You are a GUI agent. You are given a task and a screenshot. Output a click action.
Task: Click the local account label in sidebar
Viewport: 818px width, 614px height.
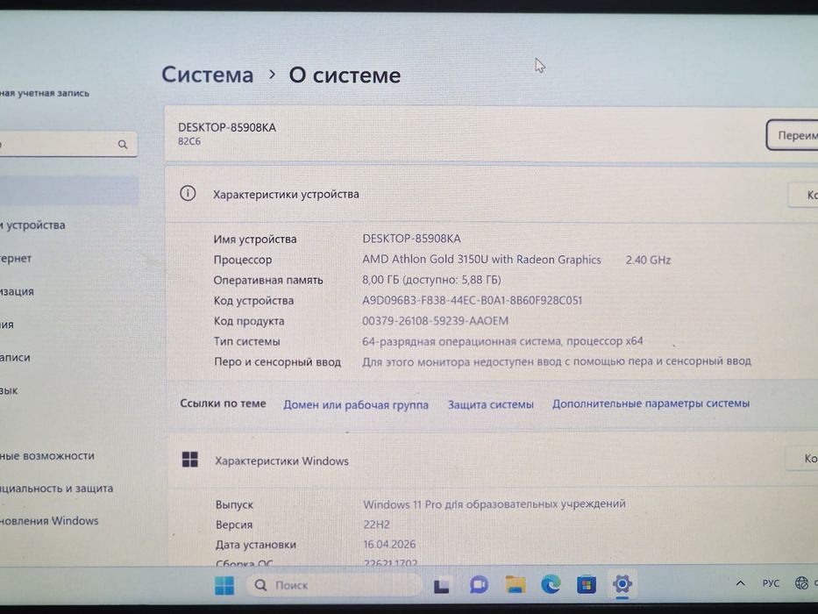coord(45,94)
